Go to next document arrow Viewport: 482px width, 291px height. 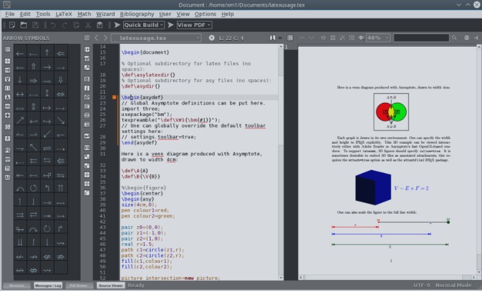[105, 38]
